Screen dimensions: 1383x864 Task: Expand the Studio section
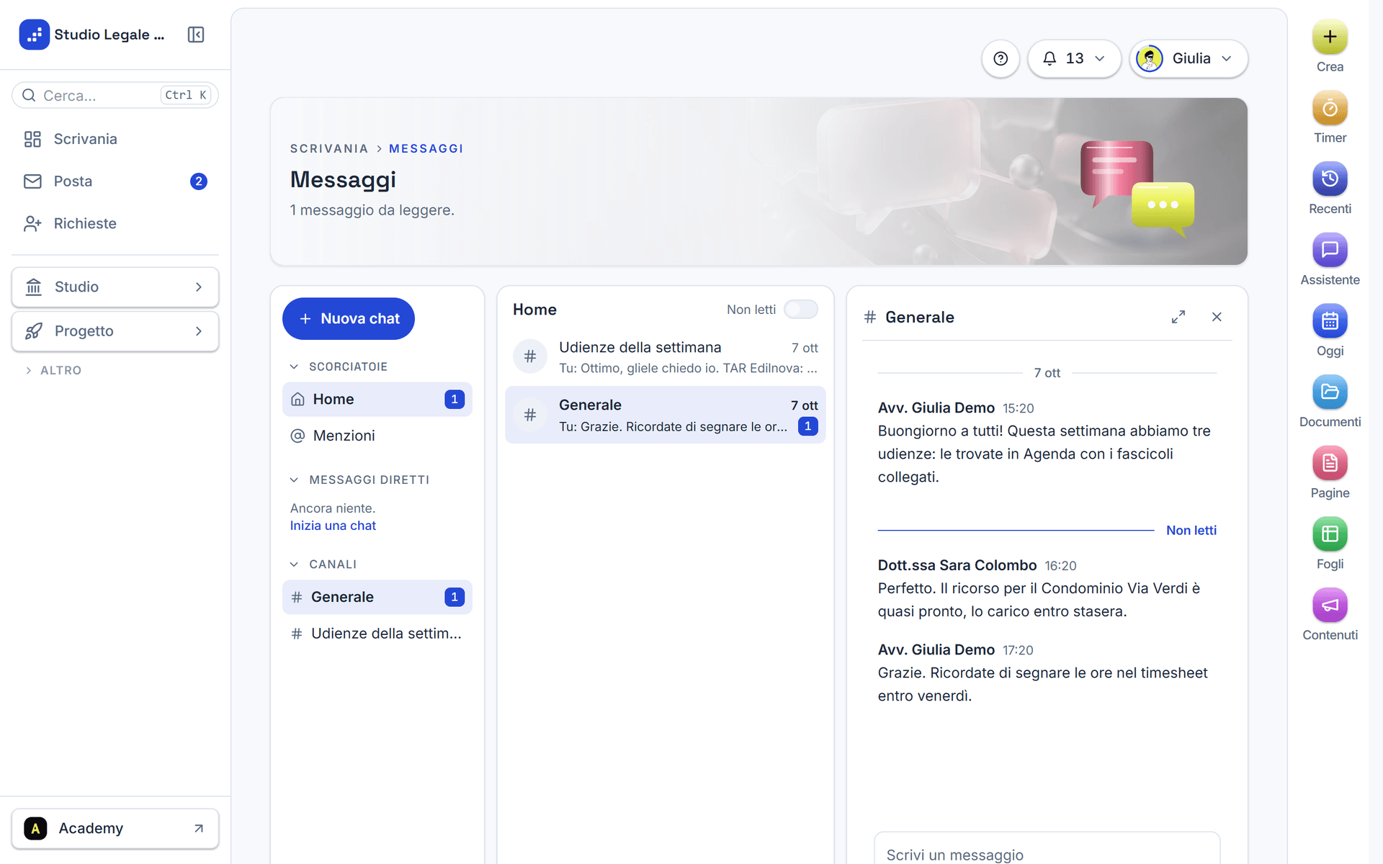click(115, 287)
